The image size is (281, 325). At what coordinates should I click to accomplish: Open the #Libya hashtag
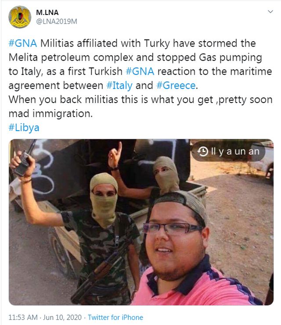24,128
